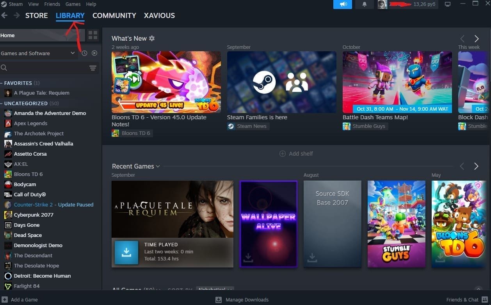Open the Help menu
Image resolution: width=491 pixels, height=305 pixels.
91,4
